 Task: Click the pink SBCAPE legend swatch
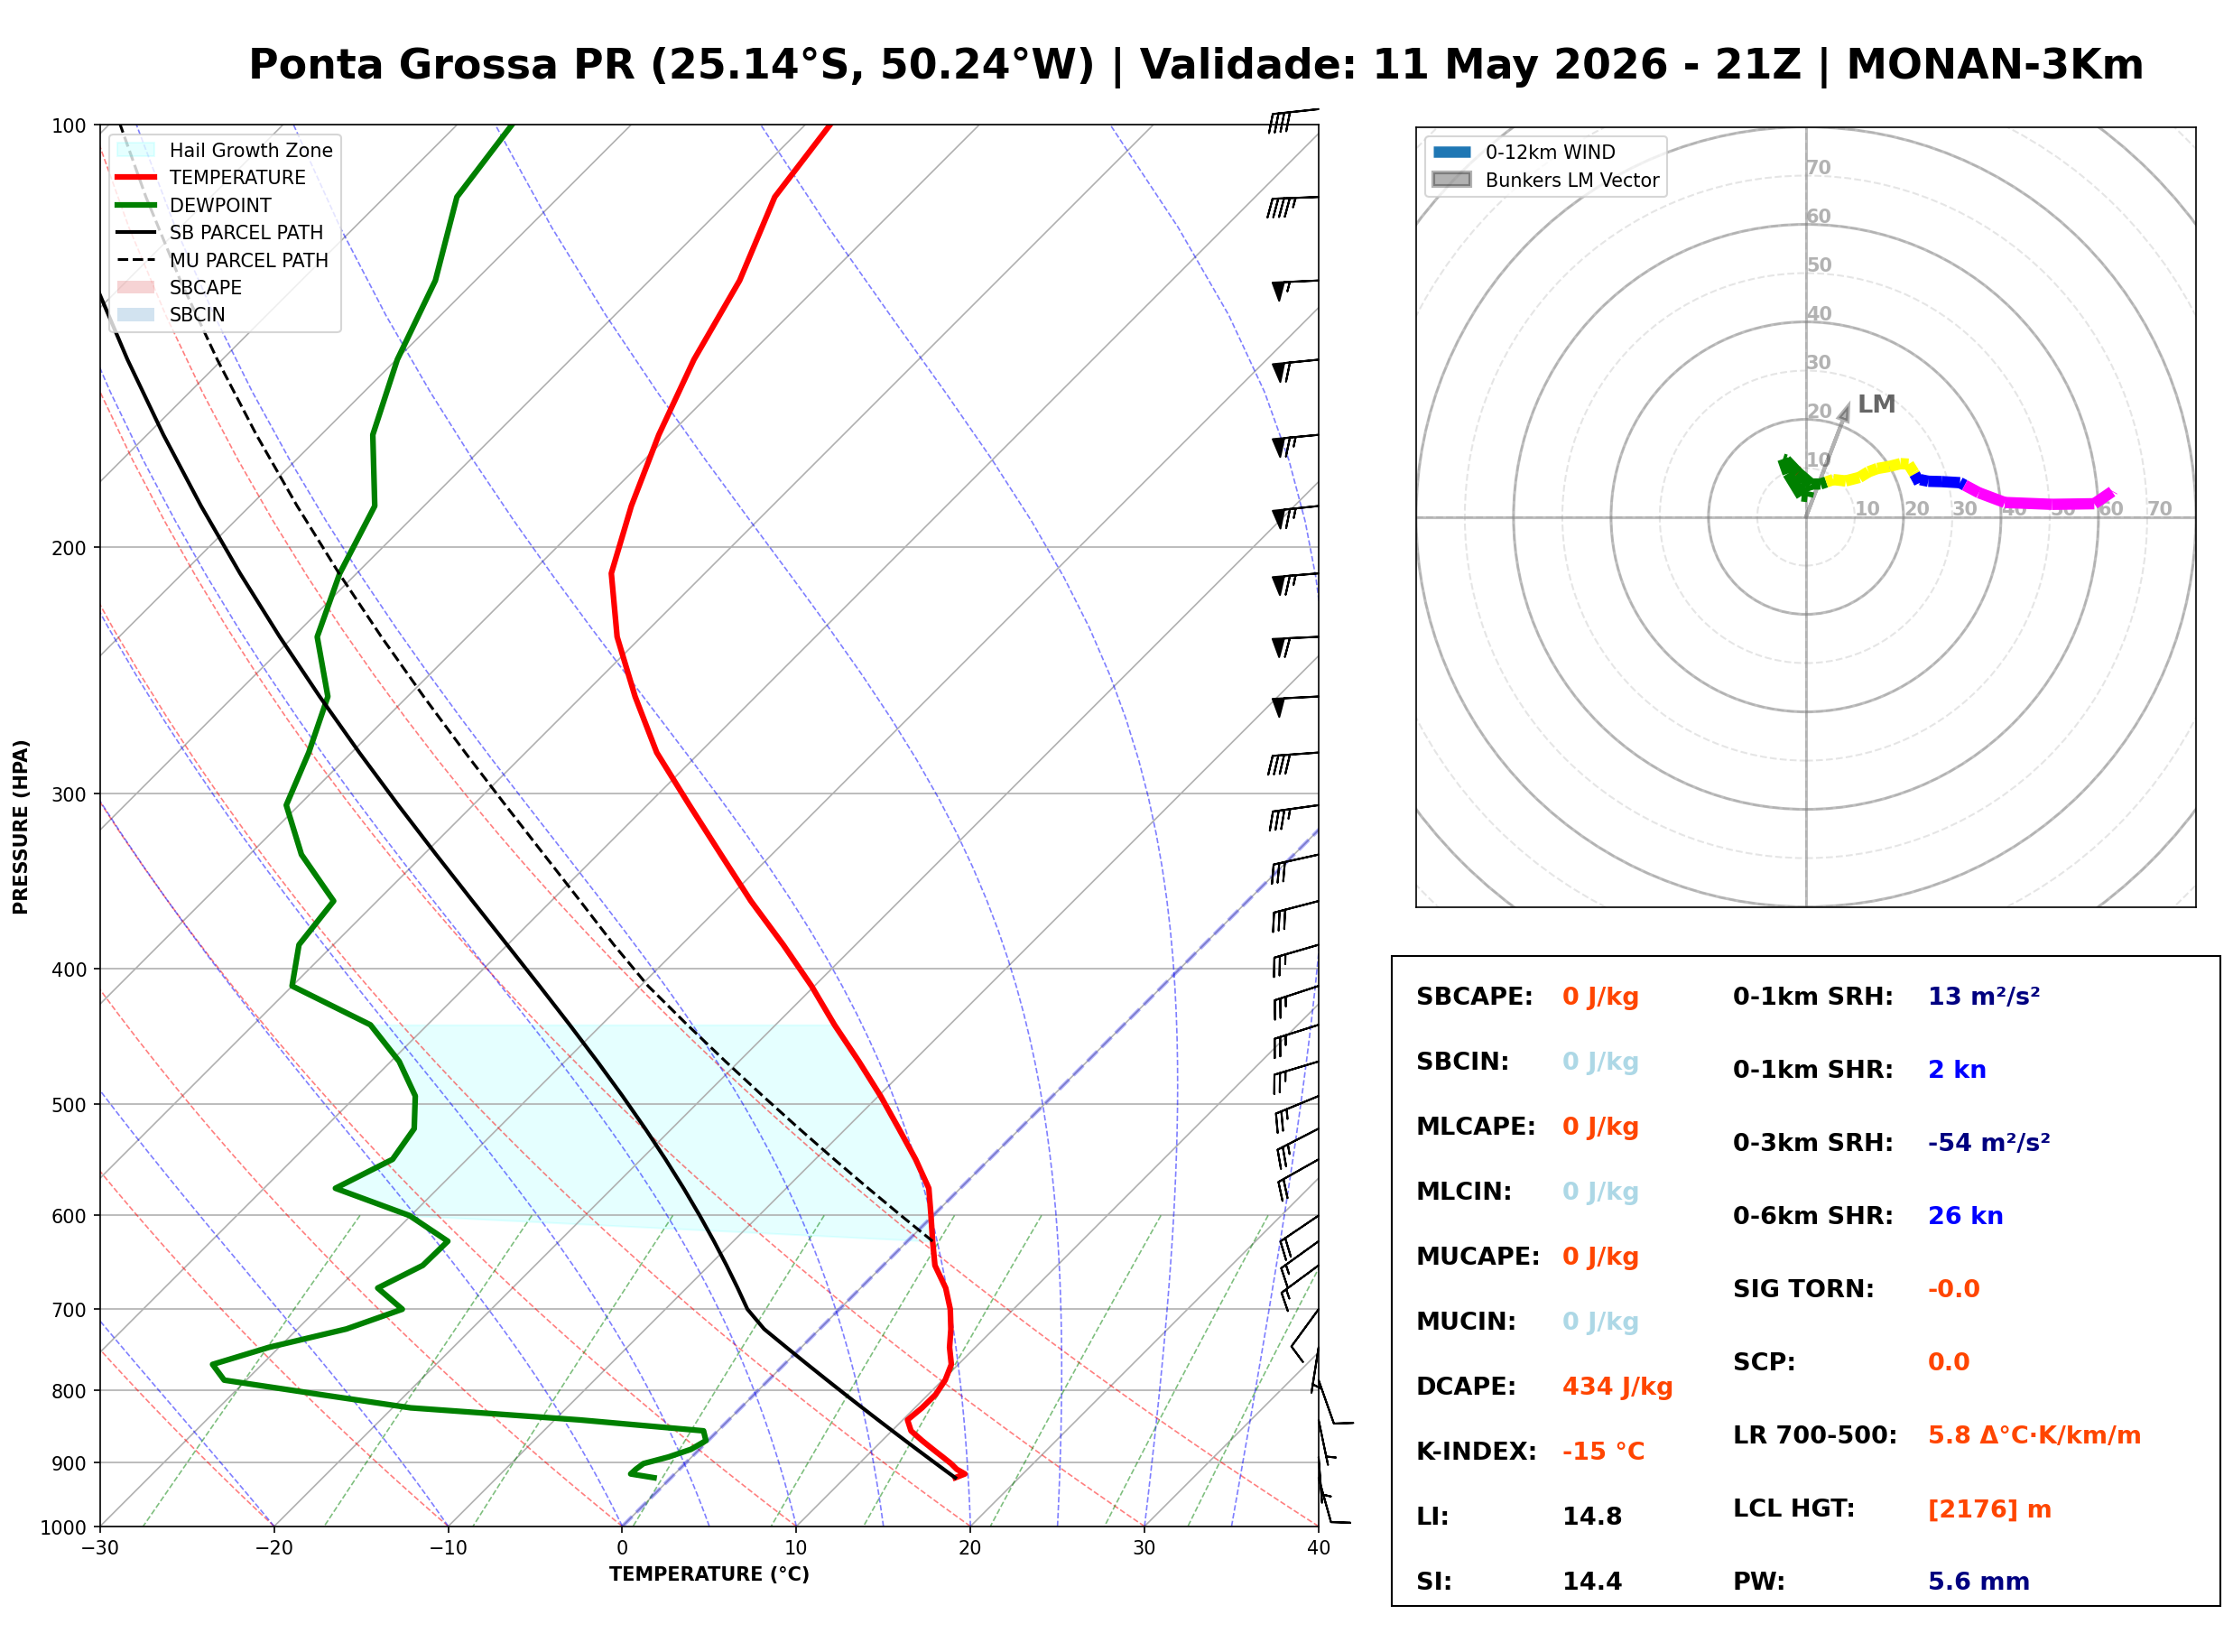(136, 287)
